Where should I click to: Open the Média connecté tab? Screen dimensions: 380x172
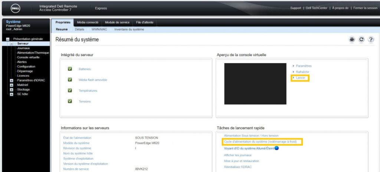[88, 23]
